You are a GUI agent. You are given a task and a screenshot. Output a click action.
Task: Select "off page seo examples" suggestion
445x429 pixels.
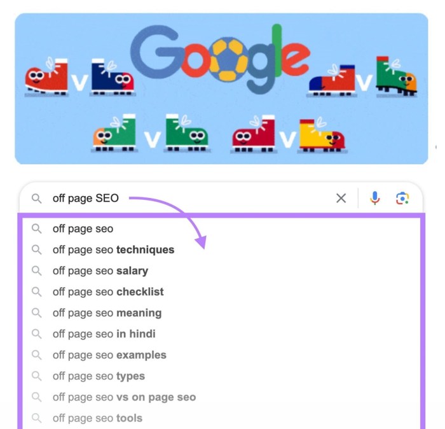(x=109, y=355)
